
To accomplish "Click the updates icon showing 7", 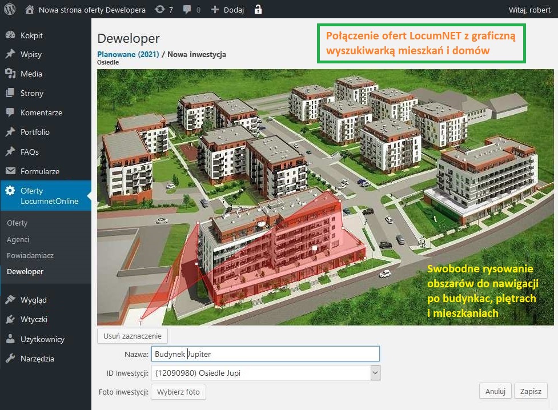I will pos(160,10).
